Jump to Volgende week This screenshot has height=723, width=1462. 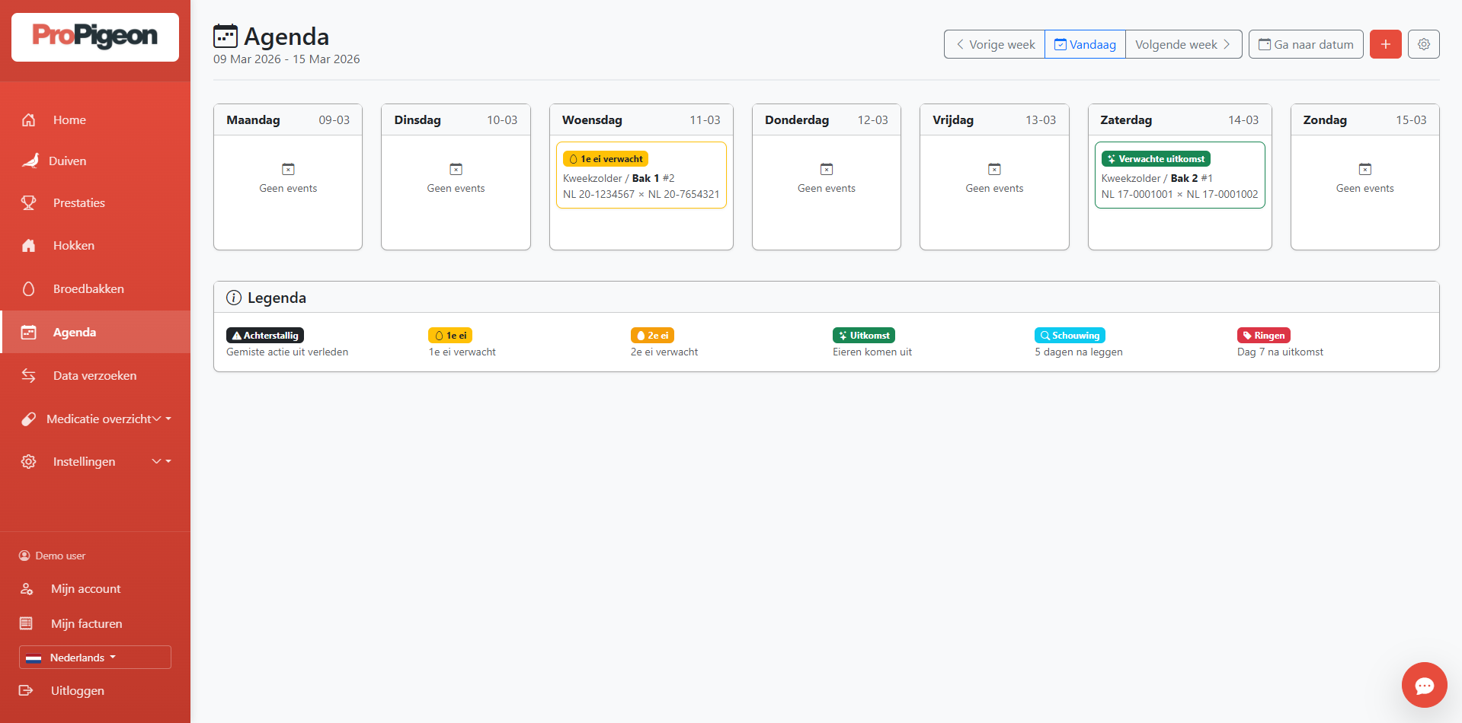1183,44
